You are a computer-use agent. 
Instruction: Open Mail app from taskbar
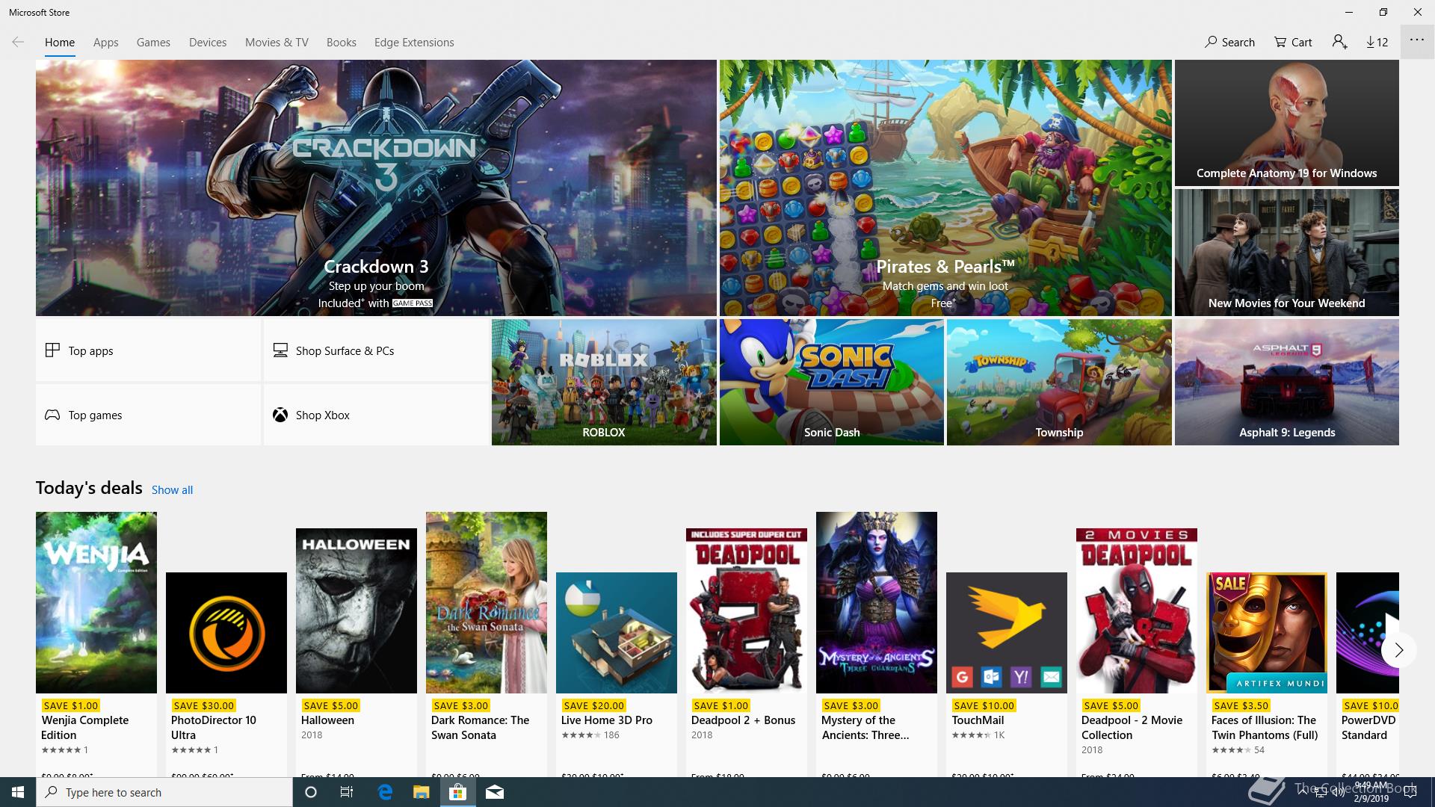click(495, 792)
